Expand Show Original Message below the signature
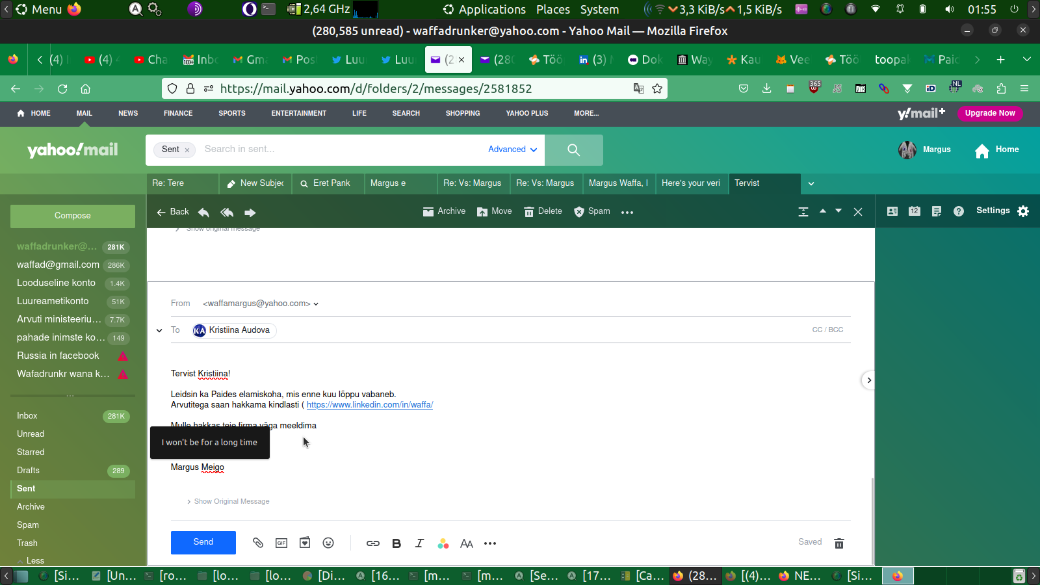This screenshot has height=585, width=1040. [x=228, y=501]
